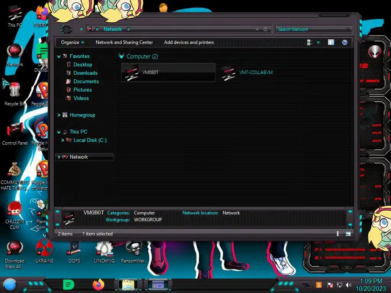Image resolution: width=391 pixels, height=293 pixels.
Task: Open Network and Sharing Center
Action: [124, 42]
